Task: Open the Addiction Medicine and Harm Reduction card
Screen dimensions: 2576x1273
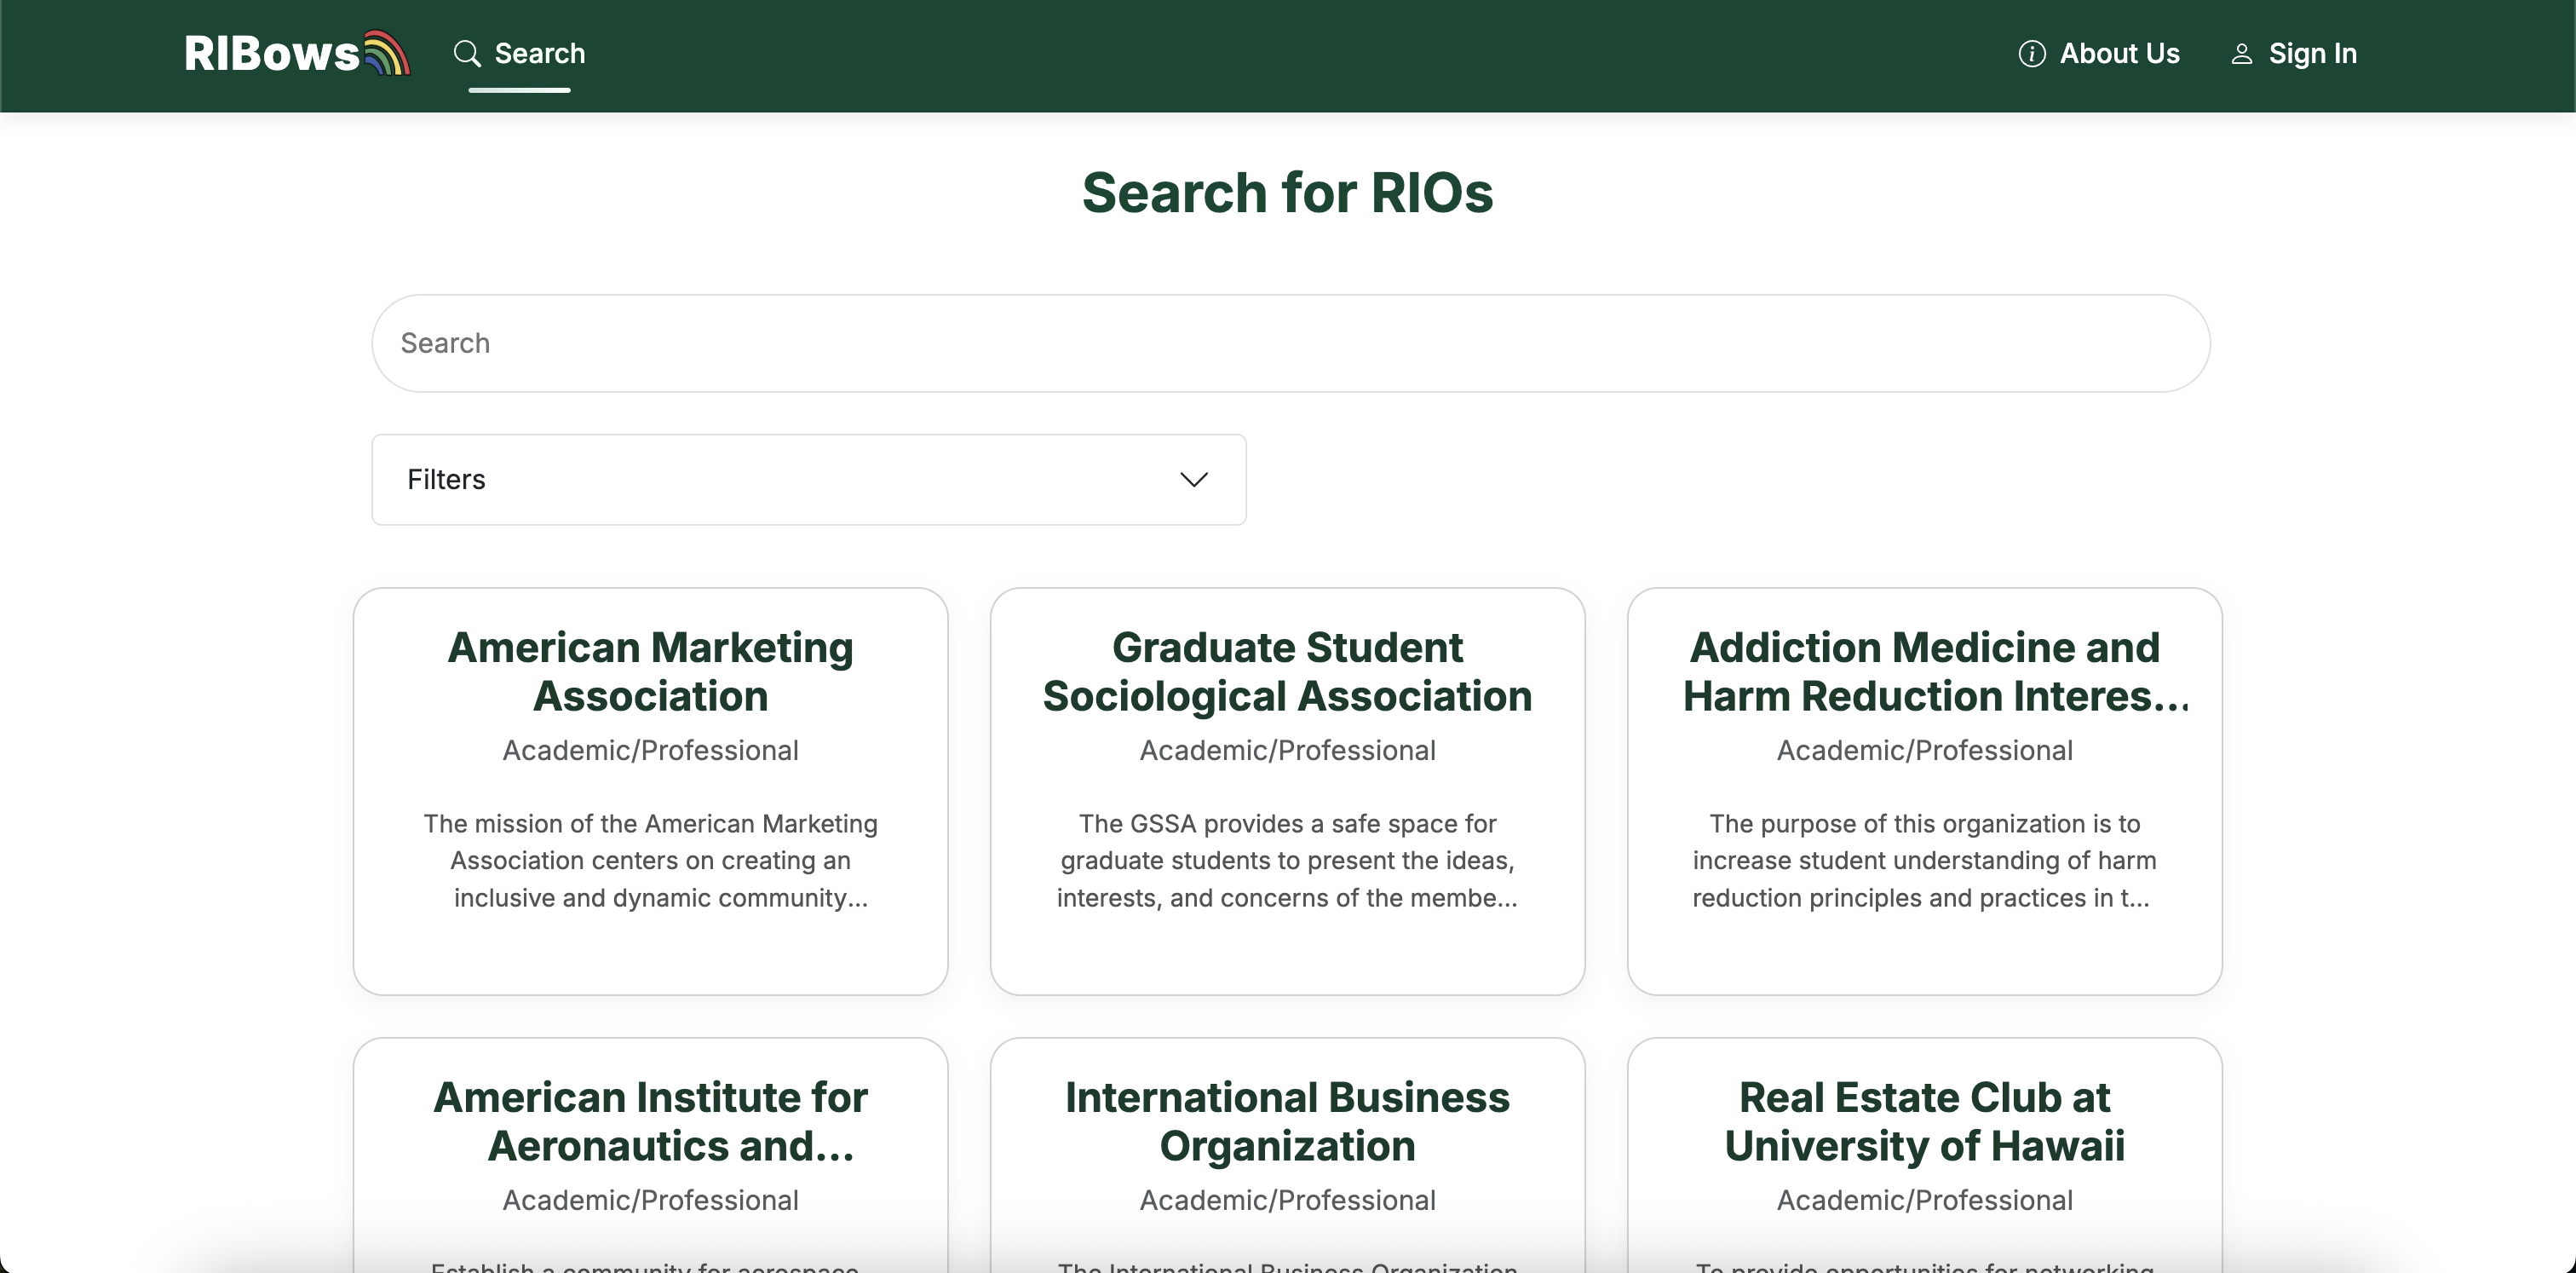Action: click(x=1924, y=671)
